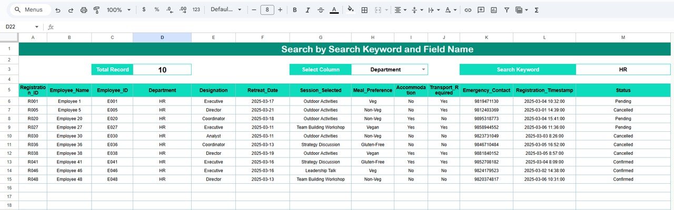Click the Print icon
This screenshot has height=210, width=674.
pos(84,10)
